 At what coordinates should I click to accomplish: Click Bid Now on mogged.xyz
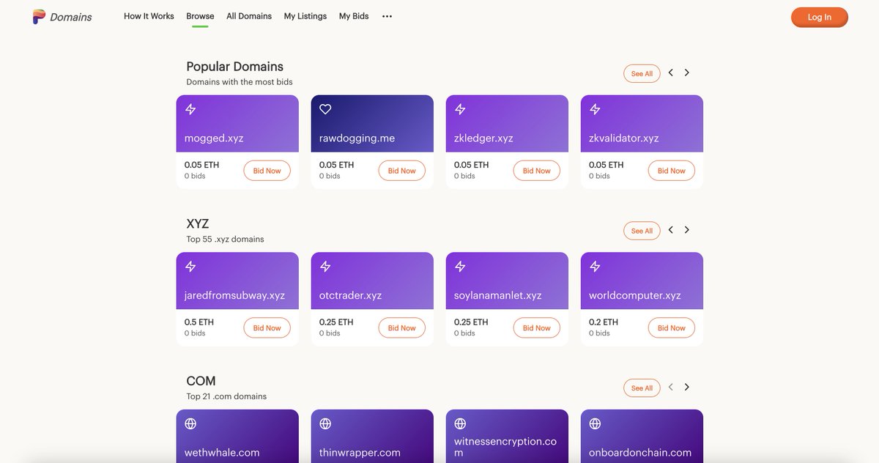[267, 171]
